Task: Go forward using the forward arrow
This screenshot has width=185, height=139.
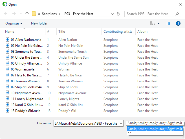Action: coord(14,14)
